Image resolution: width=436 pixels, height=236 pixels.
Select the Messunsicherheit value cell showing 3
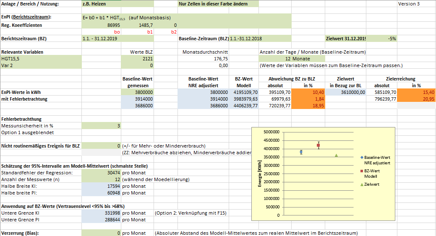[x=101, y=125]
